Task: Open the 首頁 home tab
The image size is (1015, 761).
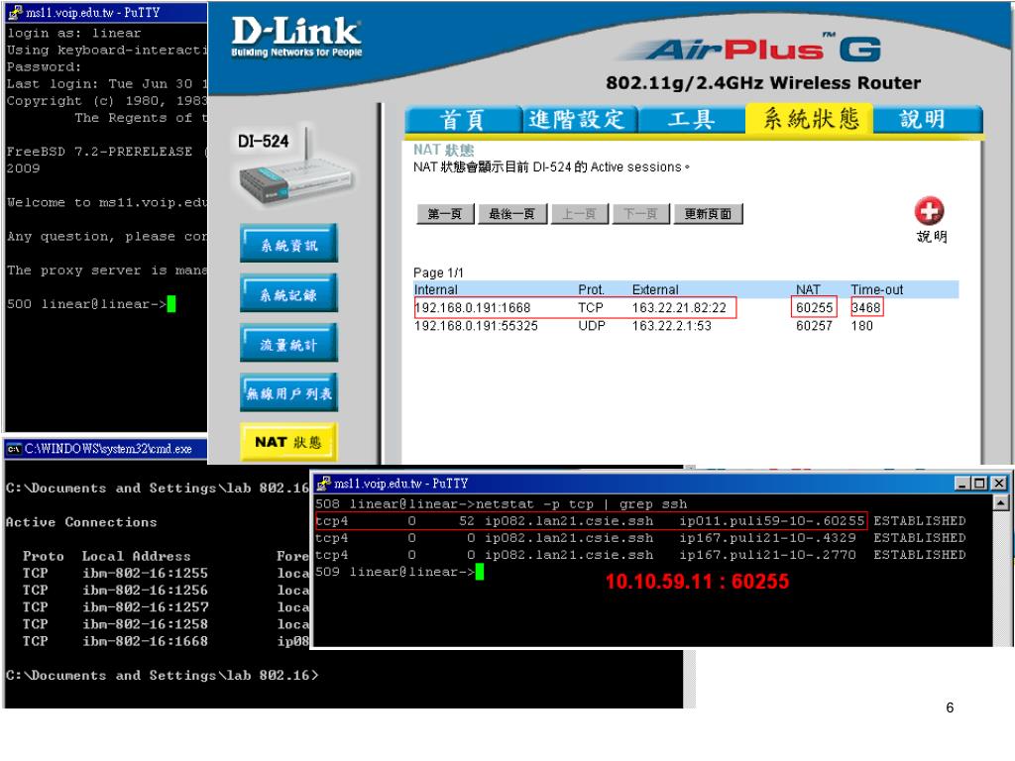Action: [x=463, y=119]
